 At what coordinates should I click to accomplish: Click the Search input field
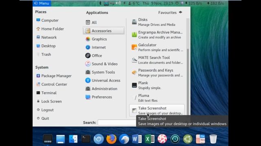tap(117, 122)
